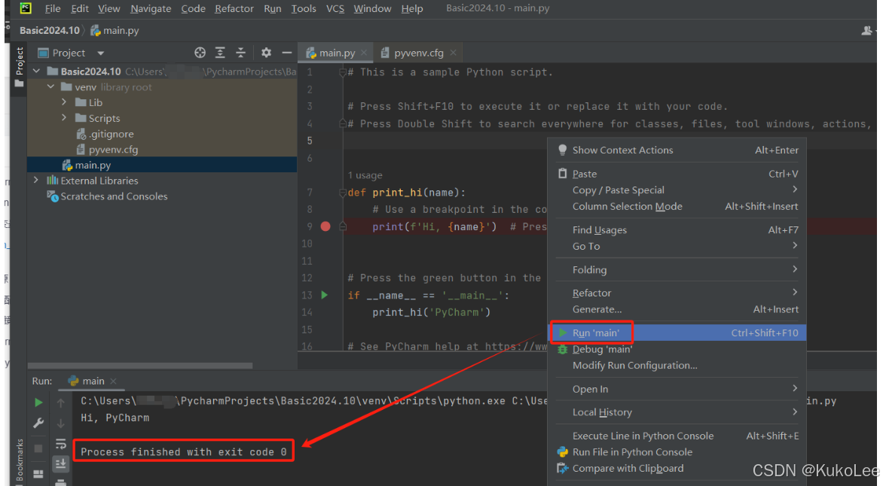Screen dimensions: 883x486
Task: Collapse the Basic2024.10 project root
Action: [x=37, y=71]
